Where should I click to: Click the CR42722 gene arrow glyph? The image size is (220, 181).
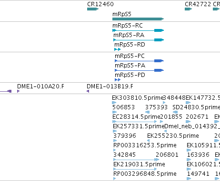pyautogui.click(x=189, y=9)
